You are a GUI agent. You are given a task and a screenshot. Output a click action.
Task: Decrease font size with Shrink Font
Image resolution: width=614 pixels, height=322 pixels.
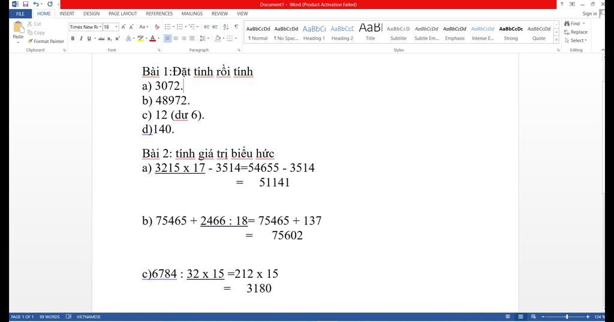coord(131,27)
